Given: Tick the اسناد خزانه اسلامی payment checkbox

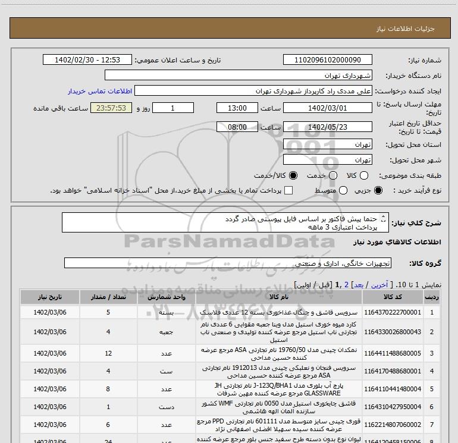Looking at the screenshot, I should (x=288, y=190).
